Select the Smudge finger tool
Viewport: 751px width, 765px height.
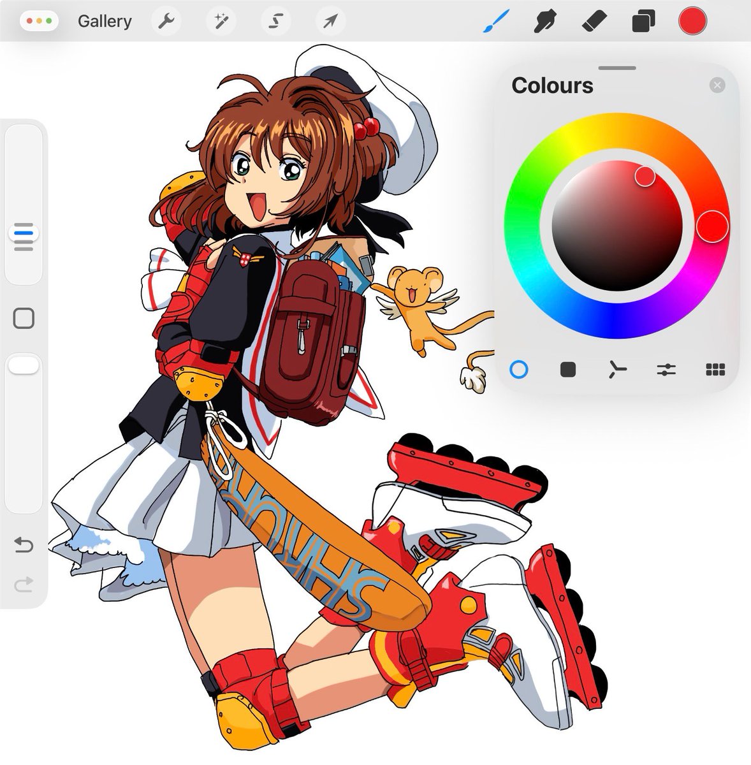544,21
